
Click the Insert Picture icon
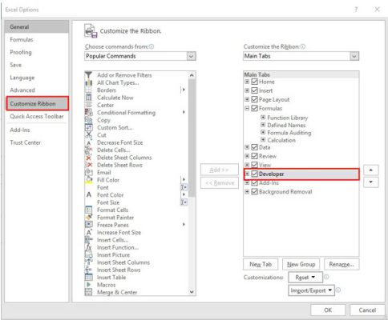click(88, 254)
